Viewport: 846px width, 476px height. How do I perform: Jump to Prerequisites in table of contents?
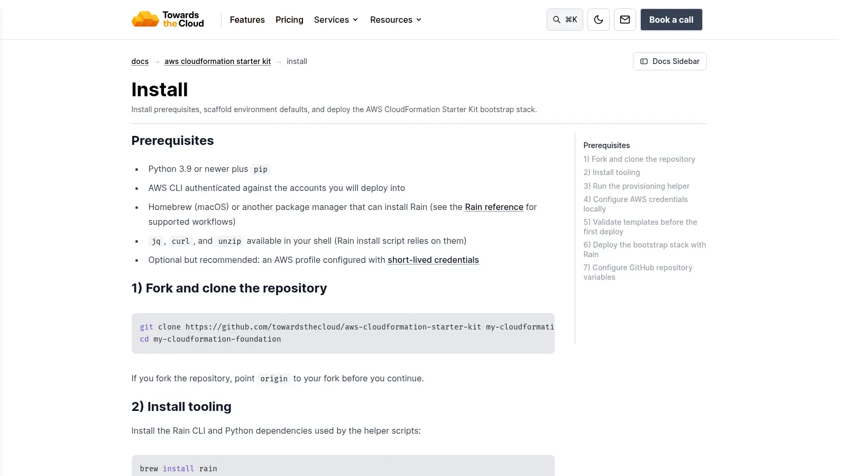coord(606,145)
